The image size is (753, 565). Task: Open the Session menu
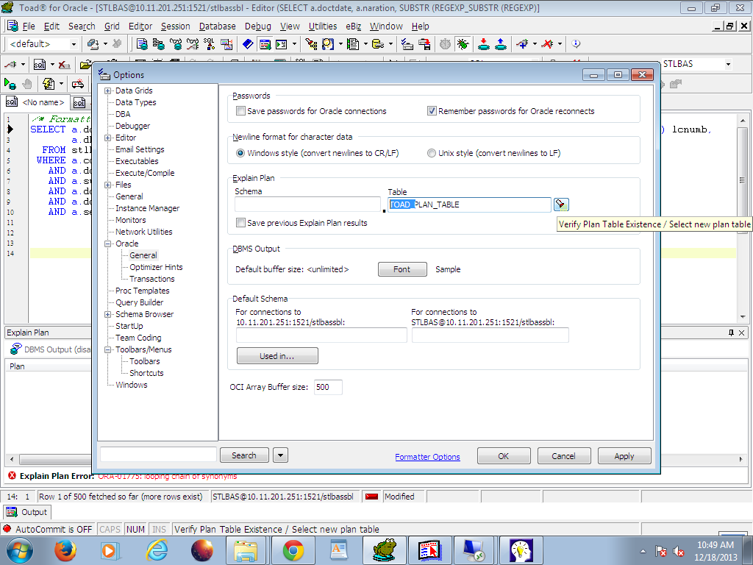[175, 26]
